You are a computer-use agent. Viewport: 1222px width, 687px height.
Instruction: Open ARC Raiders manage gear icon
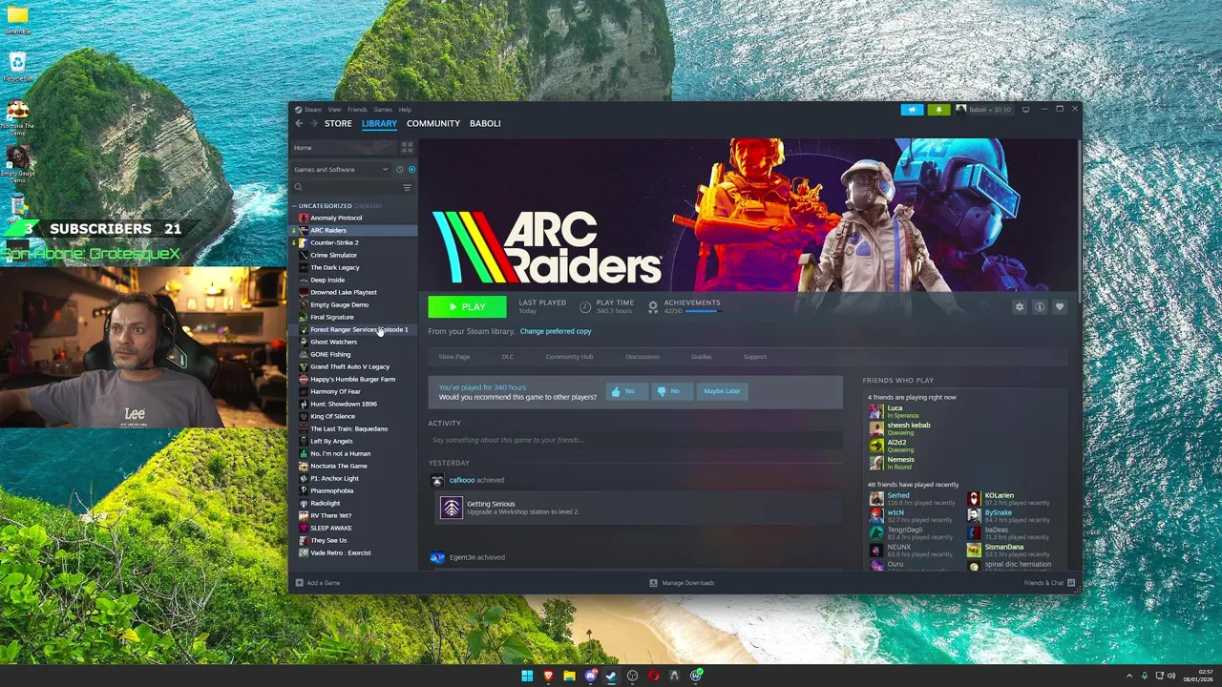coord(1020,307)
